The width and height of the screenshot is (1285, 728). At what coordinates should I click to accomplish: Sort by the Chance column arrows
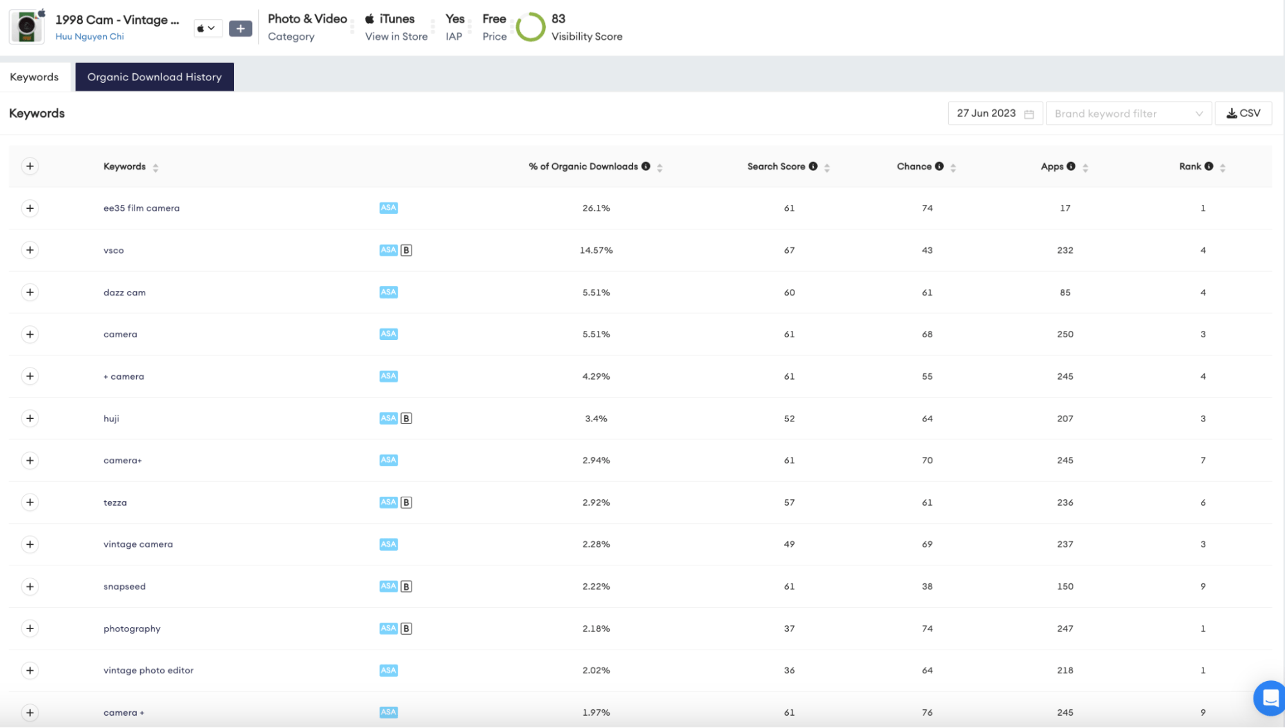point(953,167)
